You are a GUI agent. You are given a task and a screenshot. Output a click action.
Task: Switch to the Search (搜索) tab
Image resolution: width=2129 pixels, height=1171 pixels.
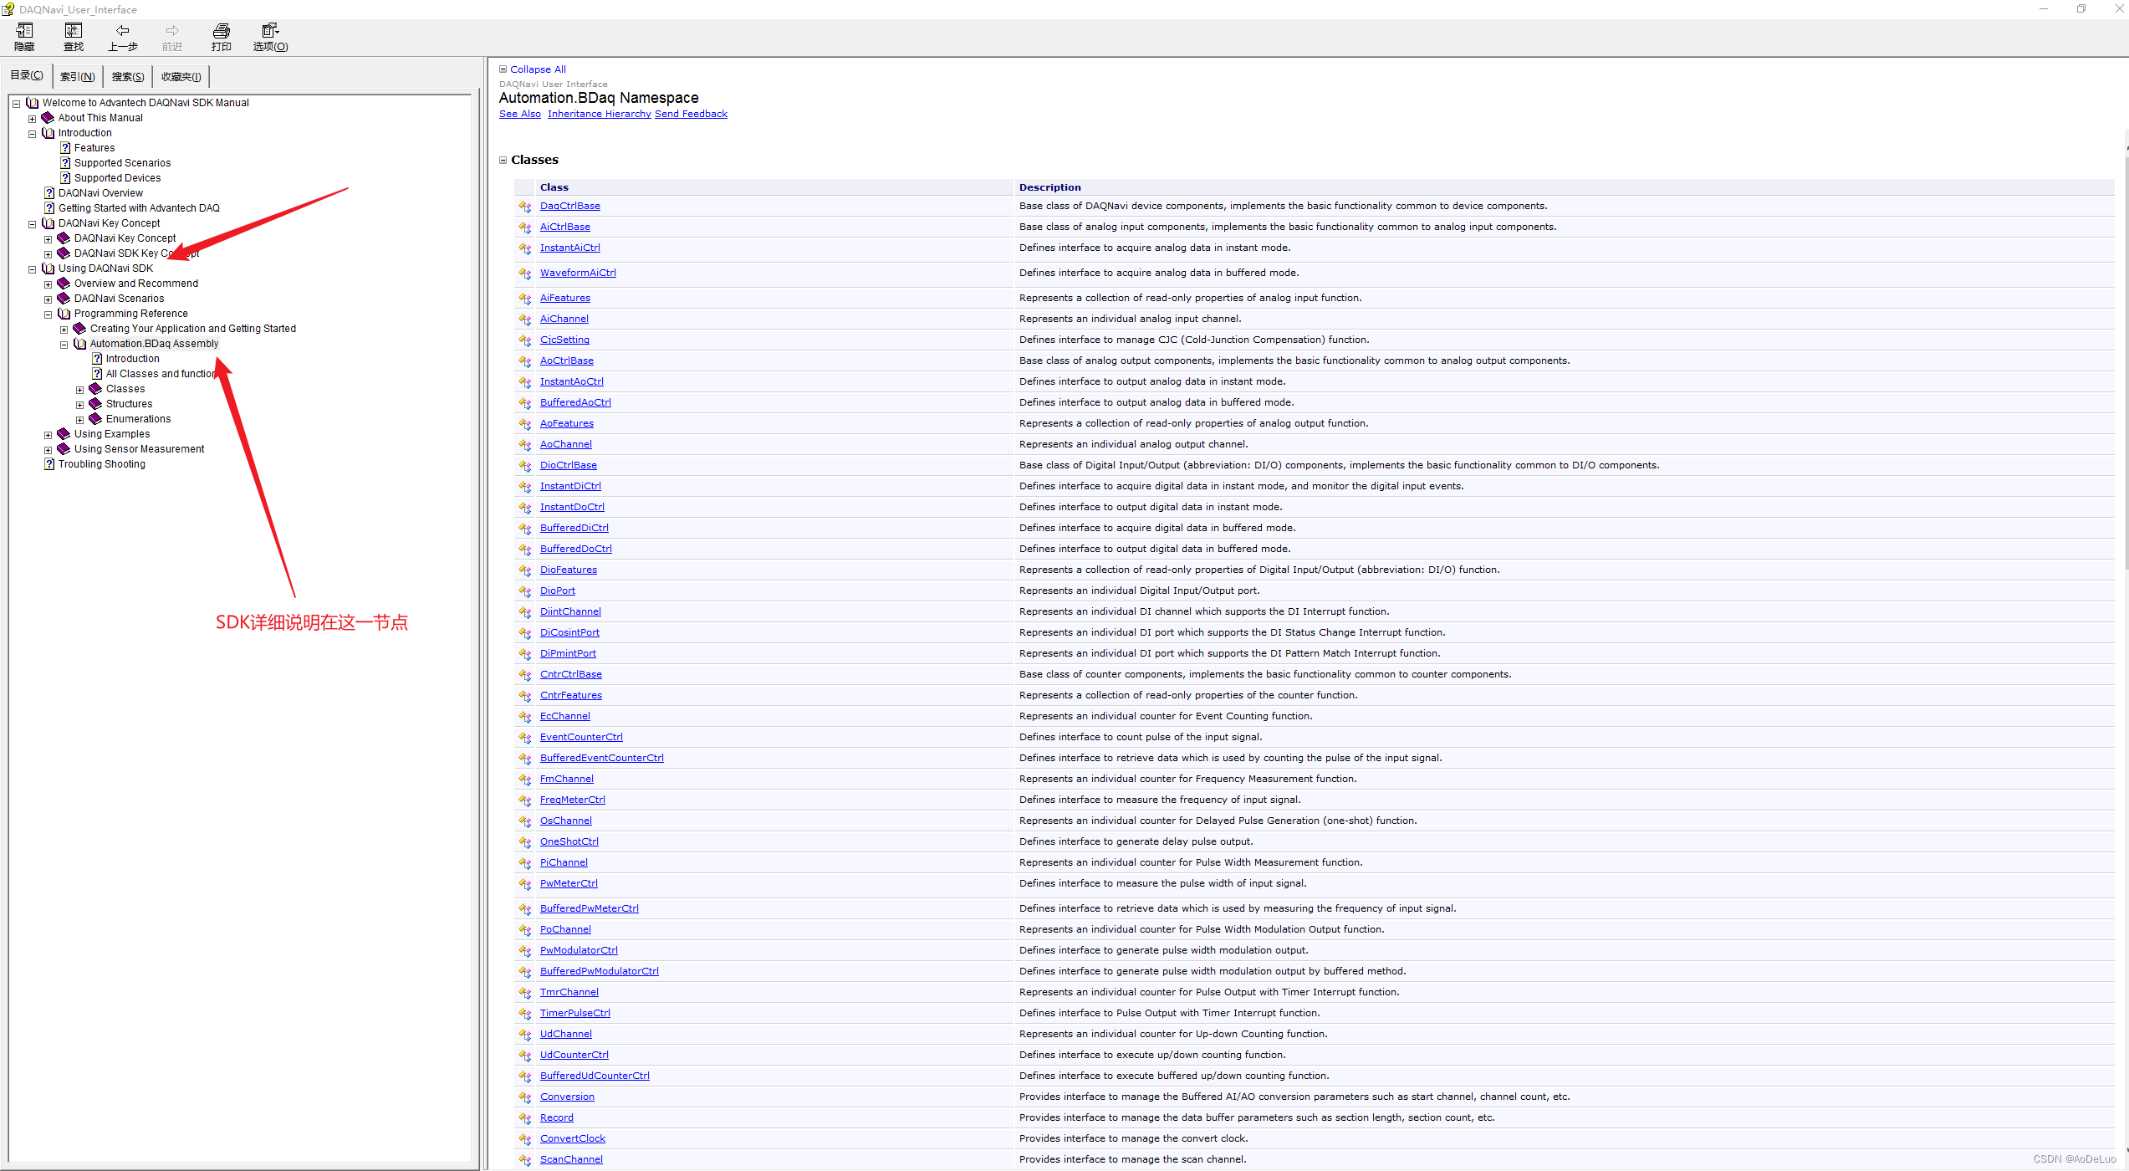click(127, 77)
